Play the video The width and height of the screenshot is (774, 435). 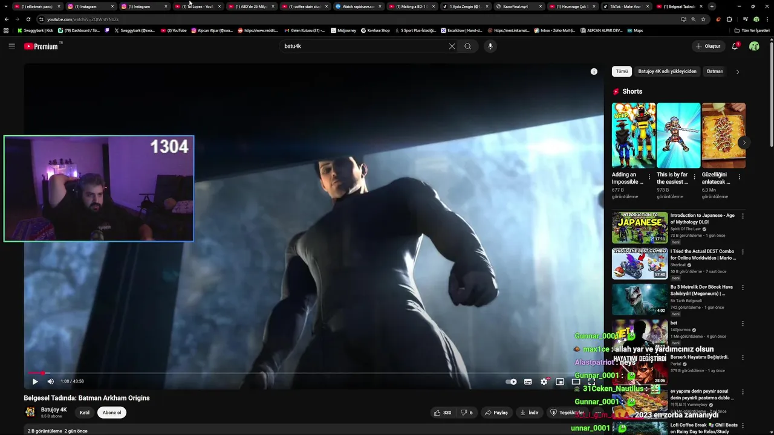click(x=35, y=381)
